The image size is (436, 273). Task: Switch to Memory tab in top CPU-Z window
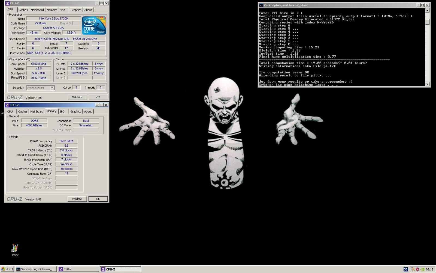coord(52,10)
